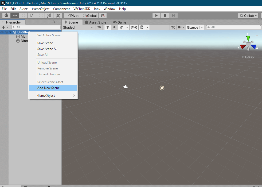The height and width of the screenshot is (187, 262).
Task: Toggle Persp projection mode
Action: (x=248, y=57)
